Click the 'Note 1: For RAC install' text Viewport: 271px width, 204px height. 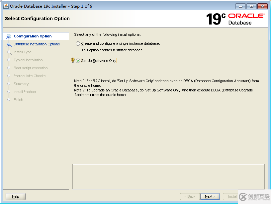tap(166, 83)
